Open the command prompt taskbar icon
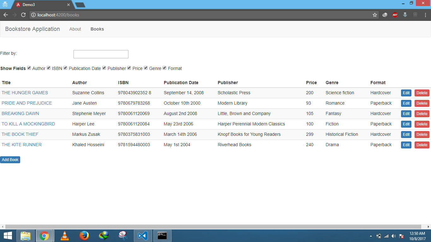This screenshot has width=431, height=242. click(162, 236)
